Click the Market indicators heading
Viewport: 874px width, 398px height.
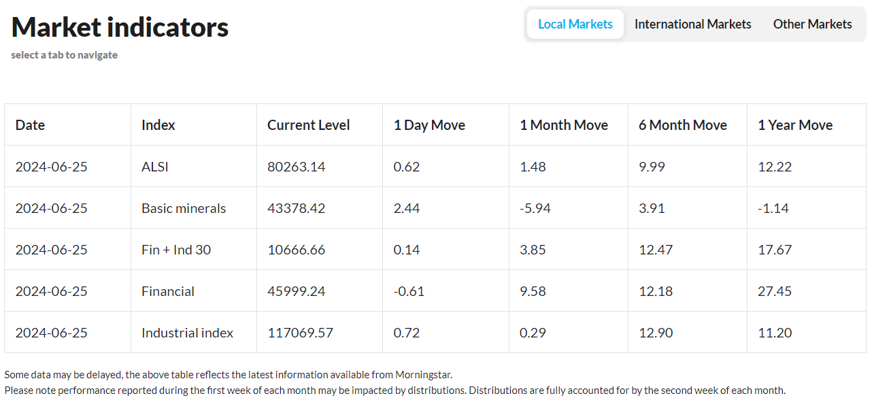point(120,27)
